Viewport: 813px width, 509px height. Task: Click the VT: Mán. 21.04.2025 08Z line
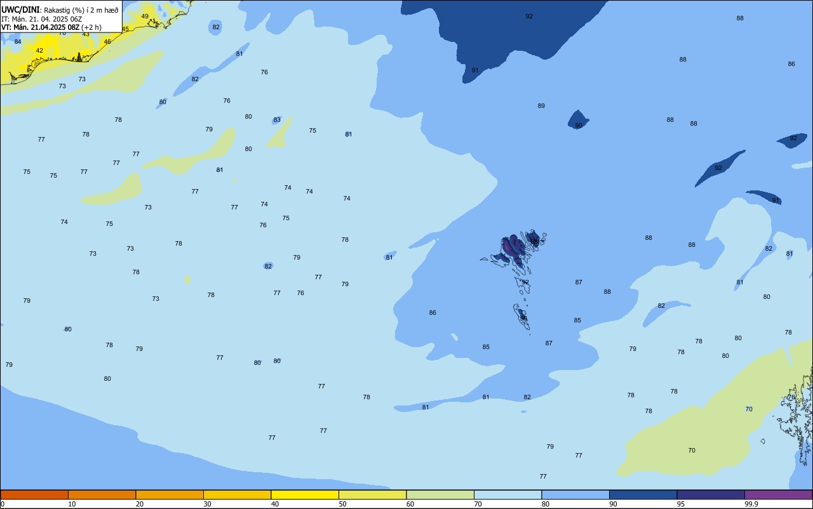(x=39, y=27)
